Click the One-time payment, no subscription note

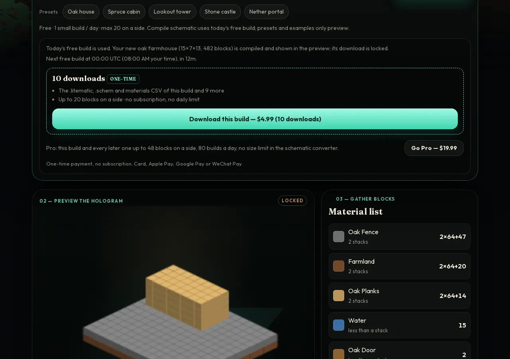[x=144, y=164]
